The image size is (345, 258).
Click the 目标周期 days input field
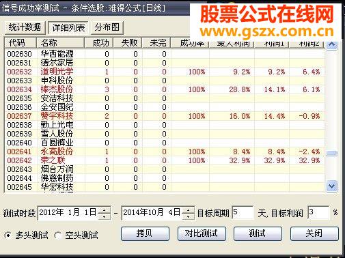(243, 212)
